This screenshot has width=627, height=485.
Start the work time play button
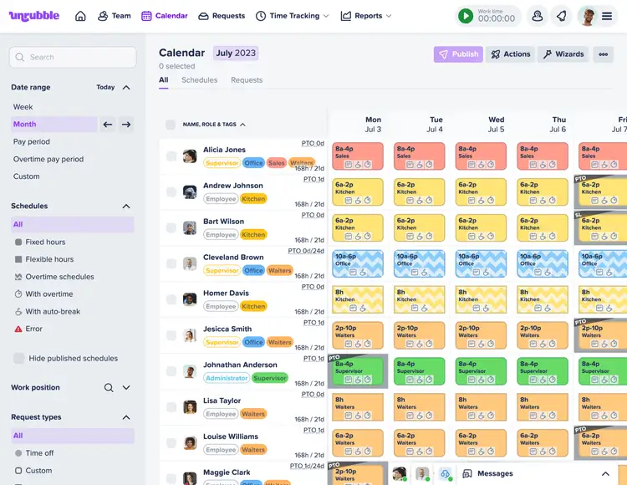pyautogui.click(x=466, y=16)
